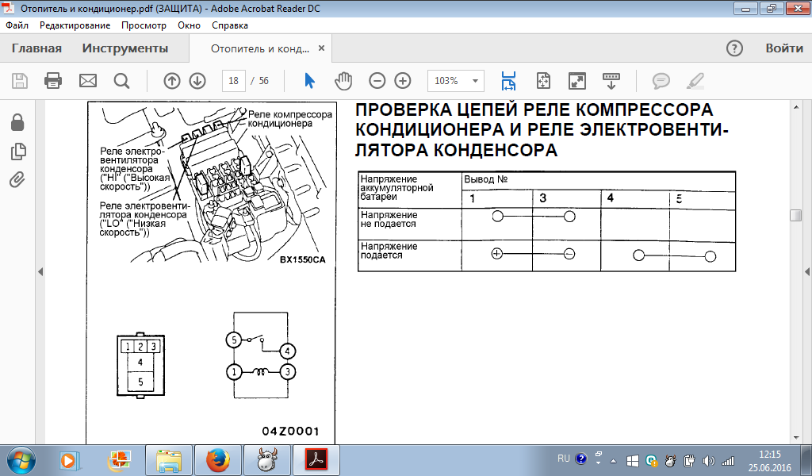
Task: Activate the hand pan tool
Action: coord(343,81)
